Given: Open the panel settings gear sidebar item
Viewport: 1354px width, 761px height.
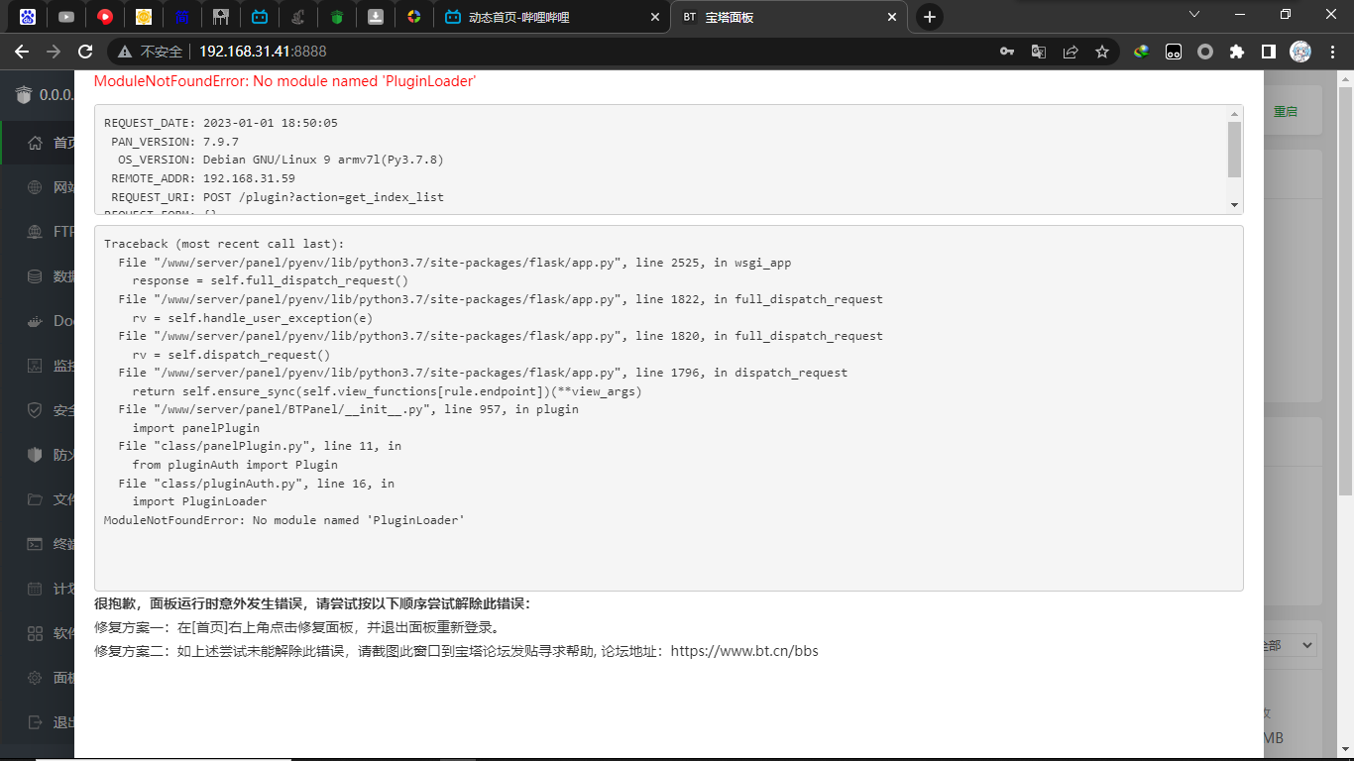Looking at the screenshot, I should point(38,678).
